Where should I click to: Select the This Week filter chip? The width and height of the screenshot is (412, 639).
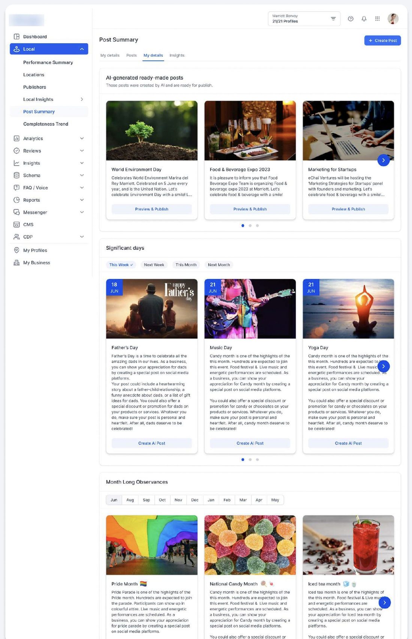point(121,265)
